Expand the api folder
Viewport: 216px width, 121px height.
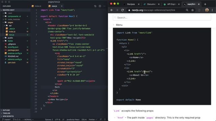(10, 26)
